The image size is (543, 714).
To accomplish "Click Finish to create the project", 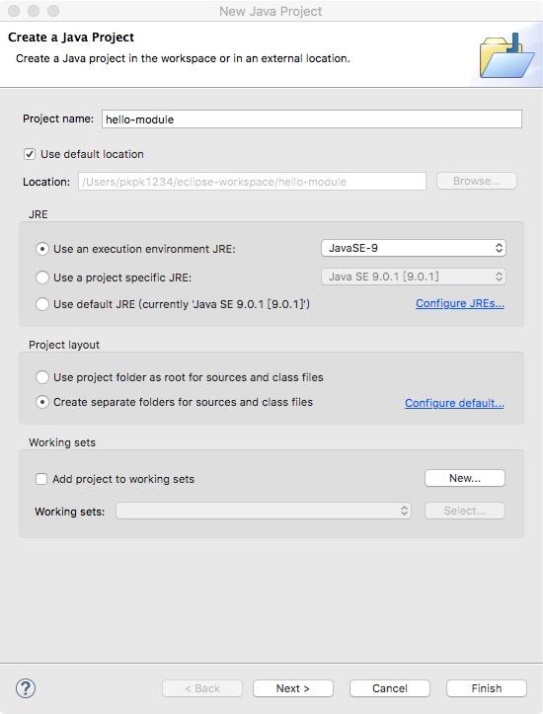I will [487, 688].
